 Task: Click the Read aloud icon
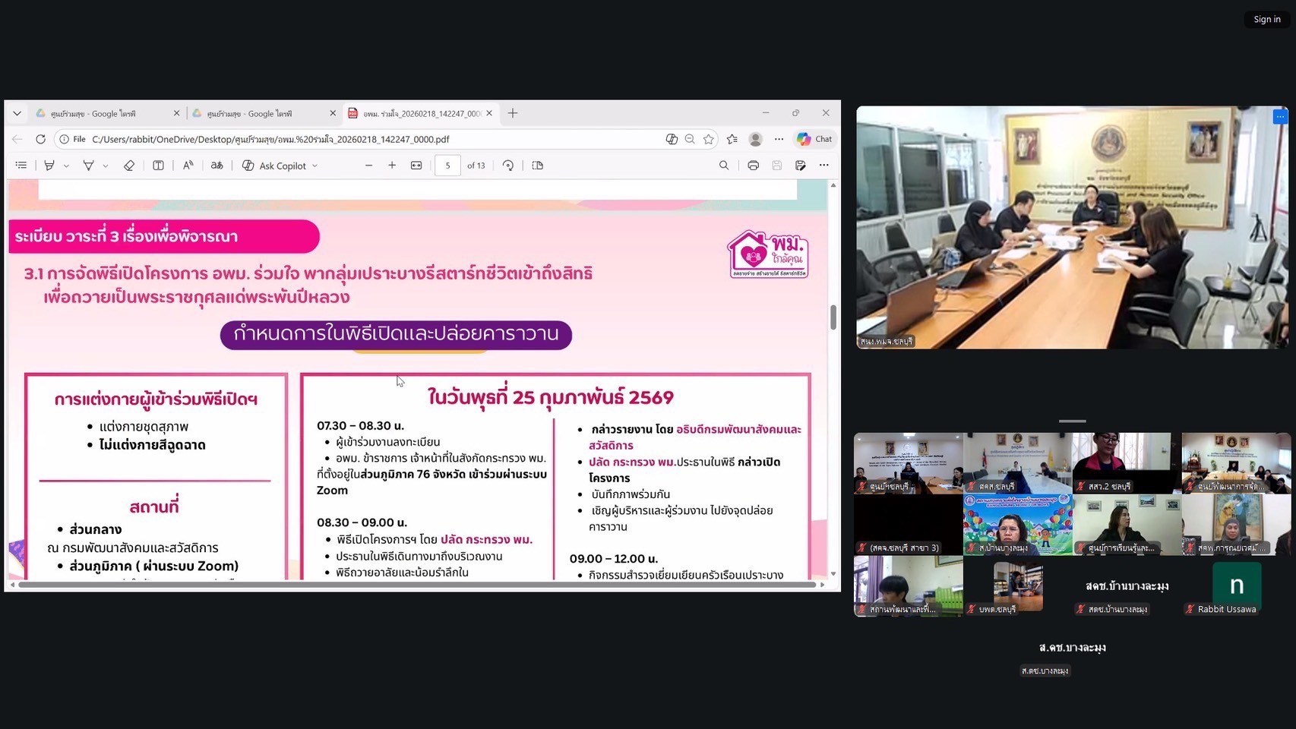click(x=188, y=166)
